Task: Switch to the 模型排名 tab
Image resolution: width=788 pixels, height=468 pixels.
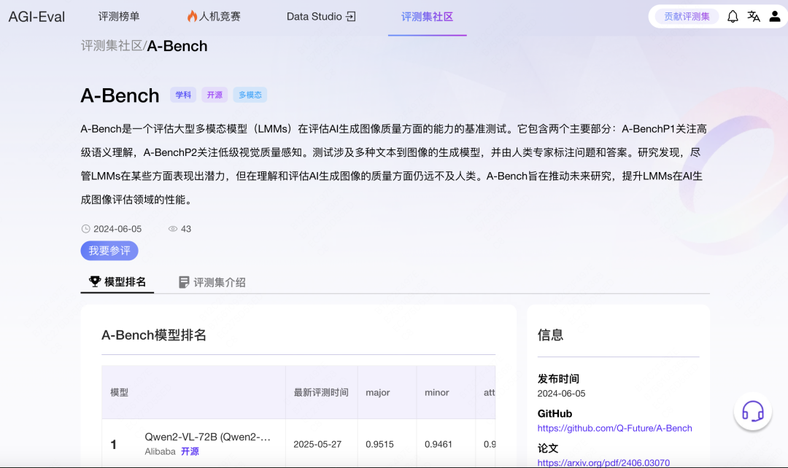Action: (117, 281)
